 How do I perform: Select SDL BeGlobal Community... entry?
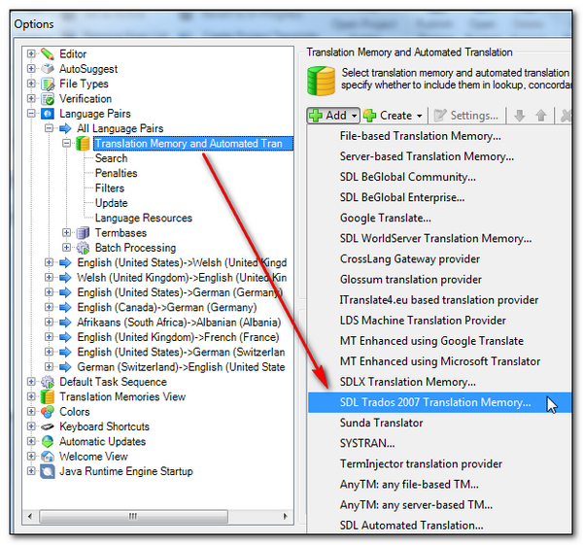[x=439, y=177]
